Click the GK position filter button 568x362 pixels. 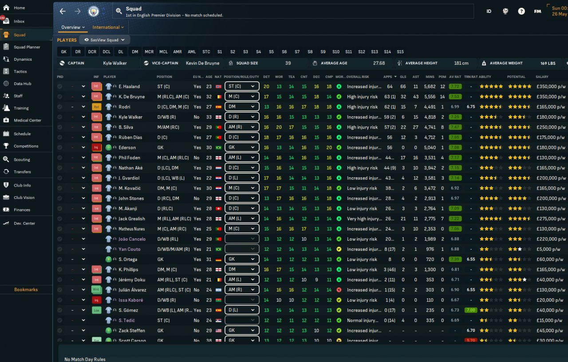tap(63, 52)
